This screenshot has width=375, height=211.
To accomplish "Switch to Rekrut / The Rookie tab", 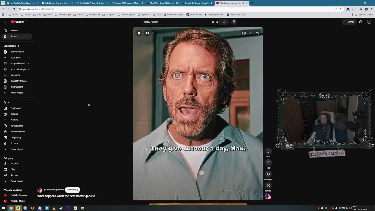I will point(197,3).
